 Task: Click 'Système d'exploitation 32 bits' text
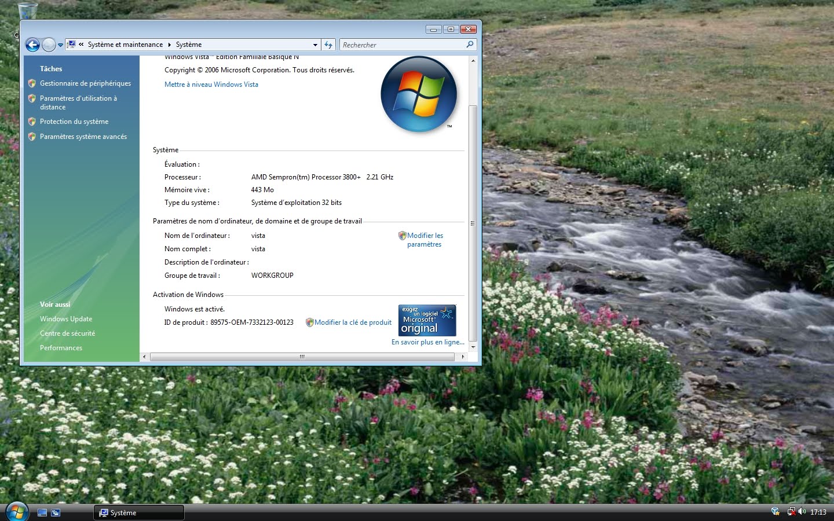(297, 203)
